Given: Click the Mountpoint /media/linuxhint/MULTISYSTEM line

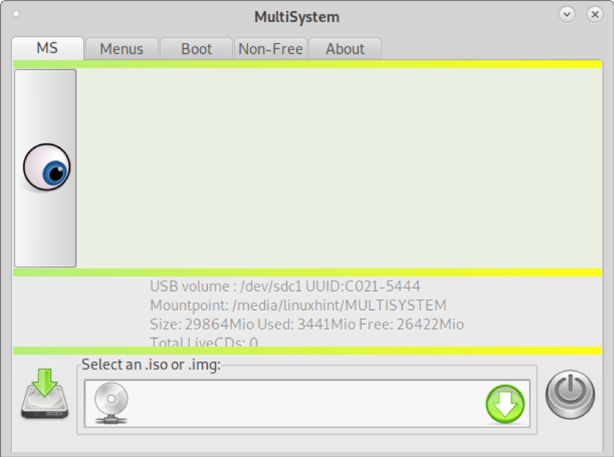Looking at the screenshot, I should coord(298,305).
